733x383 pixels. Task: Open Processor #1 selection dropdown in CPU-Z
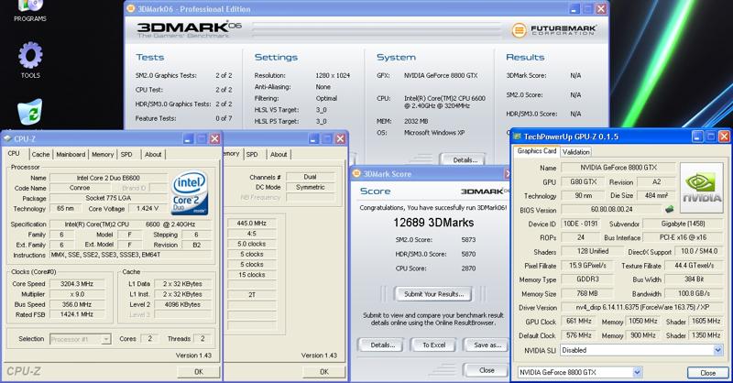(106, 339)
